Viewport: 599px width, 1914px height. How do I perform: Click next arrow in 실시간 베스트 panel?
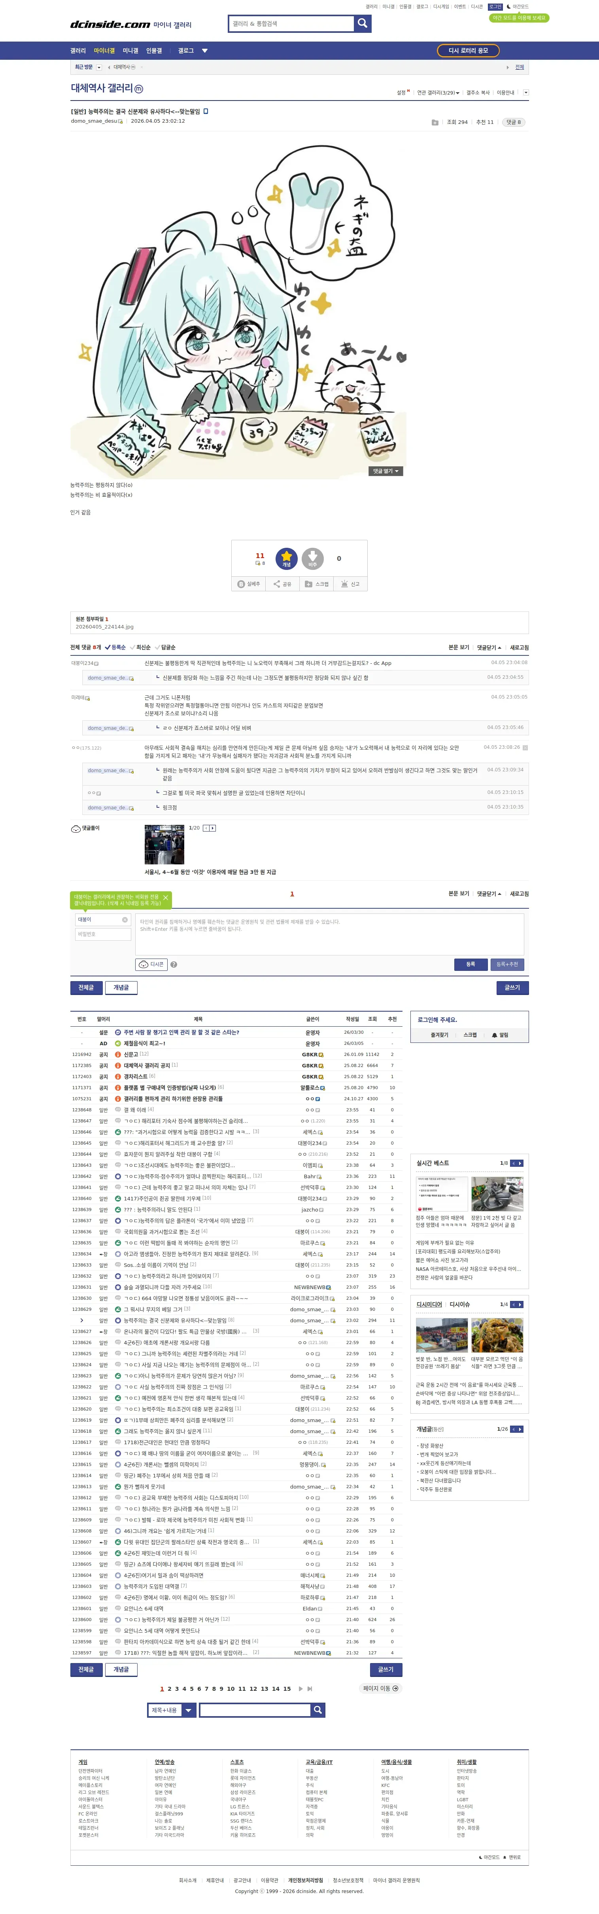[520, 1163]
